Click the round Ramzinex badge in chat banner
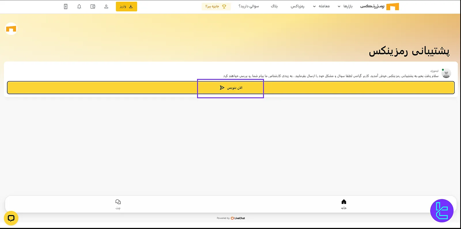Image resolution: width=461 pixels, height=229 pixels. click(x=11, y=29)
